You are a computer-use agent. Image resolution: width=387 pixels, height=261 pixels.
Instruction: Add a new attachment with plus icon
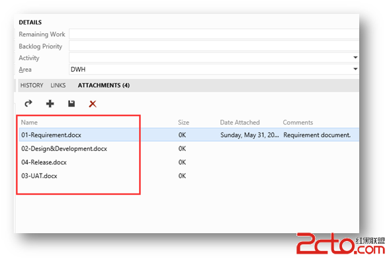tap(50, 103)
